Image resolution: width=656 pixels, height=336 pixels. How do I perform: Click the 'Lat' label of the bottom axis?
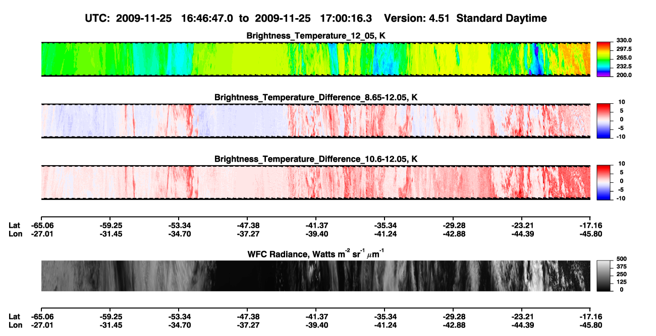tap(15, 317)
